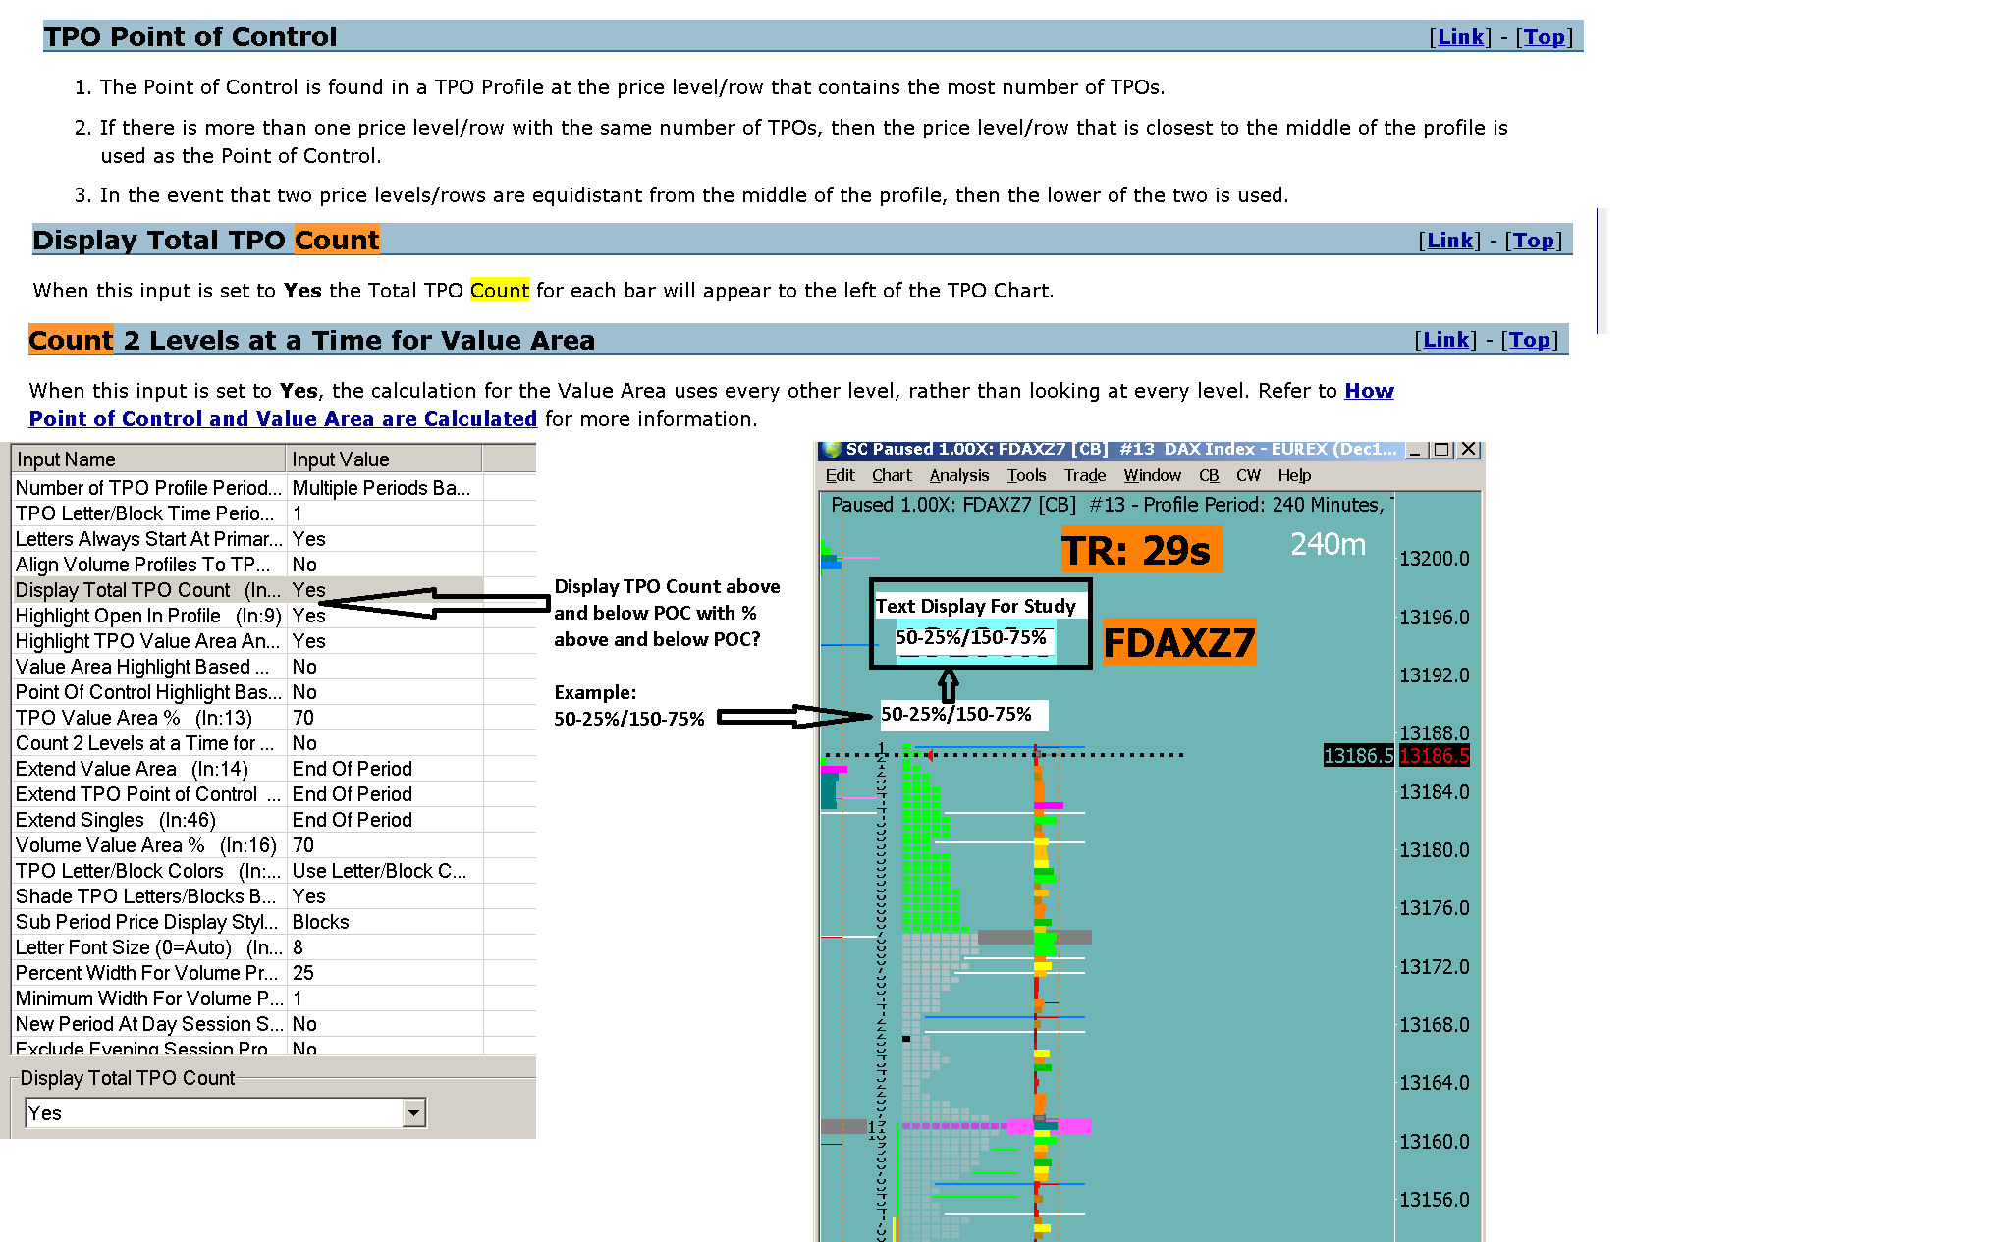Screen dimensions: 2011x1242
Task: Open the Analysis menu
Action: coord(958,475)
